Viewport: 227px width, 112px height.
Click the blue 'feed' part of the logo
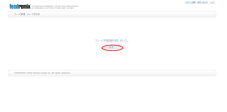[14, 7]
